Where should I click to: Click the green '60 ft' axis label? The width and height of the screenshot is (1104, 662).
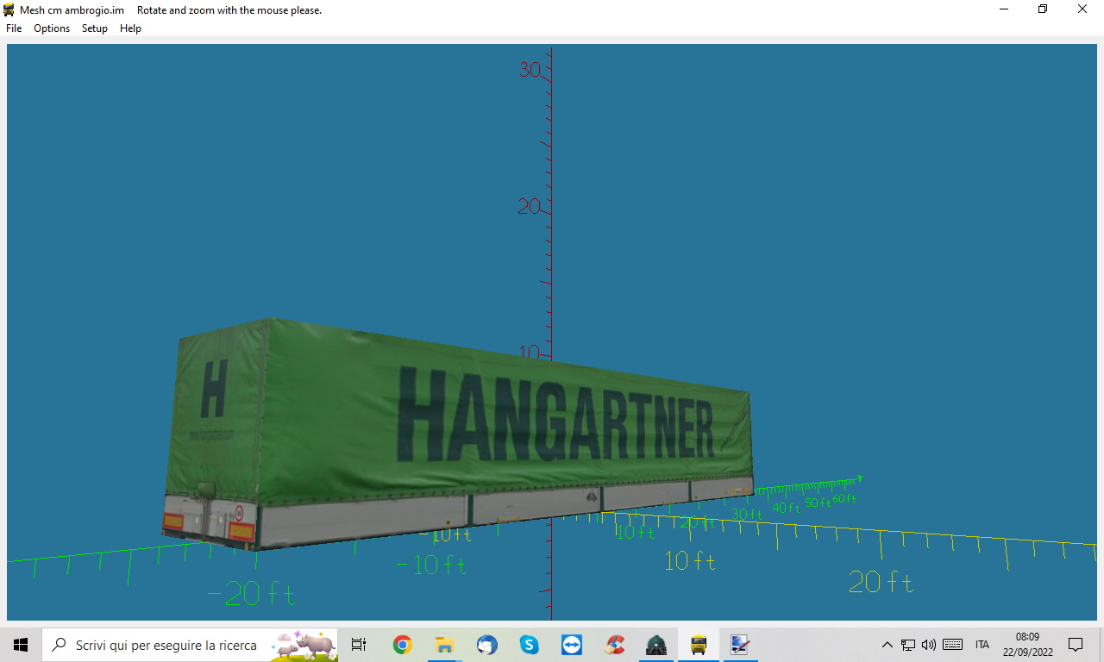tap(844, 499)
